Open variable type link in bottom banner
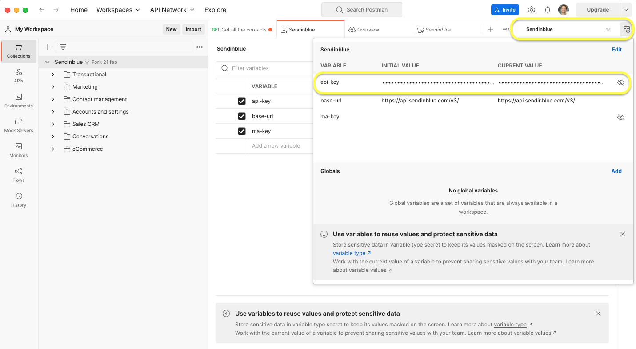 [510, 325]
